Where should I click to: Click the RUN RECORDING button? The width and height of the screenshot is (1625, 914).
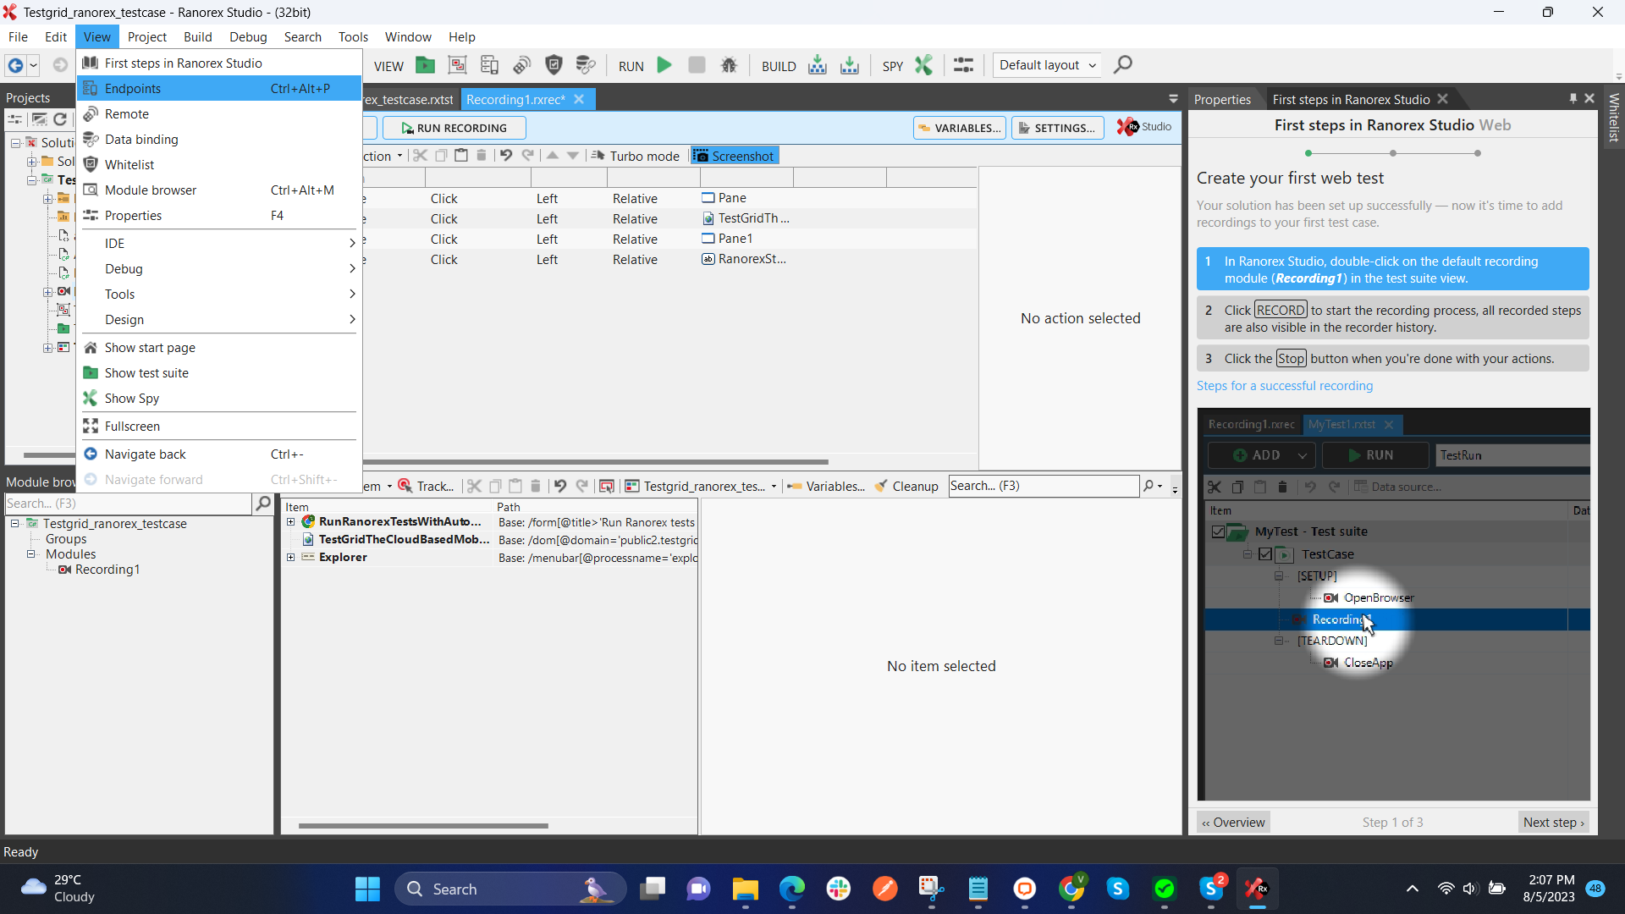tap(454, 128)
